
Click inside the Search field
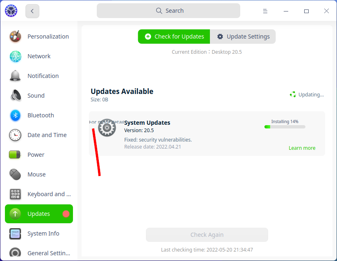click(x=168, y=11)
